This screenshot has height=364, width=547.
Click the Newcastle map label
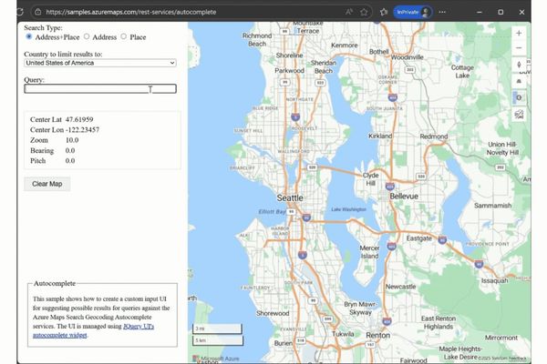(400, 287)
